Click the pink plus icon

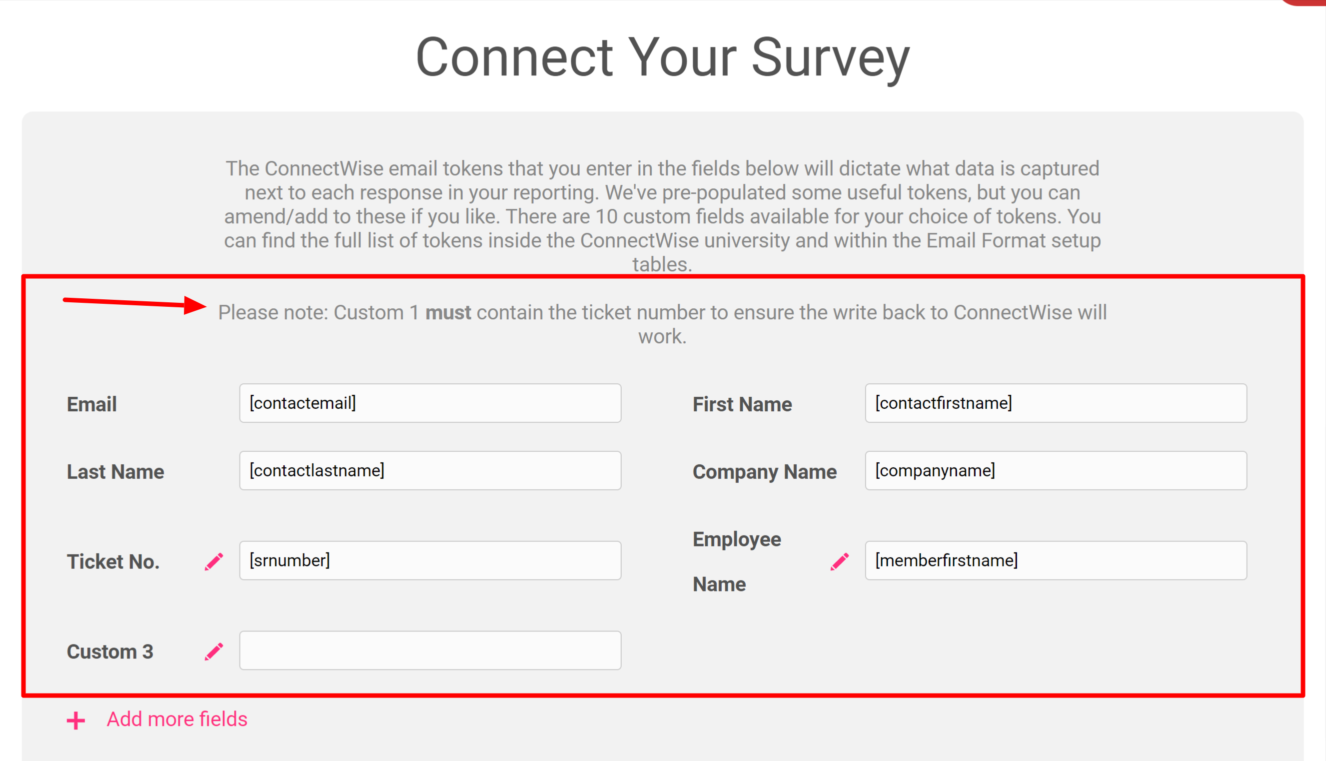pos(76,720)
